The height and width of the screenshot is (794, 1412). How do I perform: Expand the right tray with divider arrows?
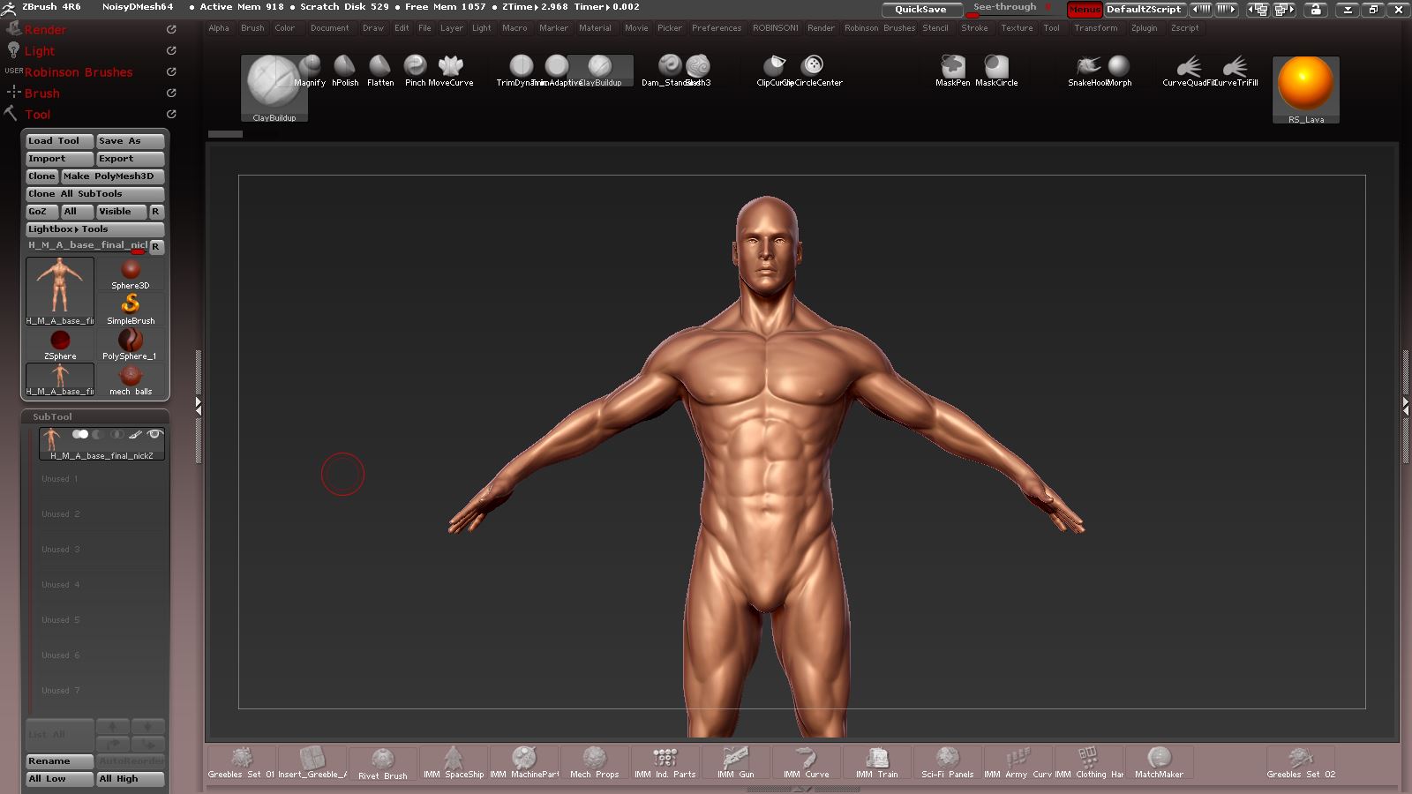click(1405, 406)
